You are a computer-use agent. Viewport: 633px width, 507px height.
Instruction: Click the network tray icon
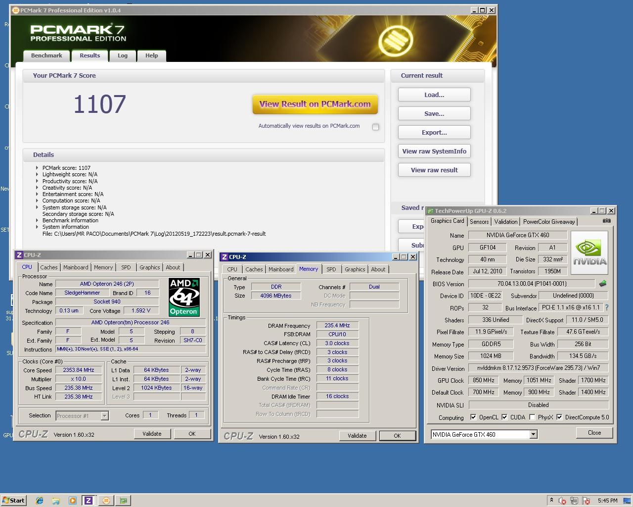(x=574, y=501)
